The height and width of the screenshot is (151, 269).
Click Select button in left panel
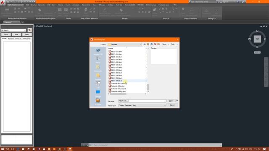(x=27, y=34)
